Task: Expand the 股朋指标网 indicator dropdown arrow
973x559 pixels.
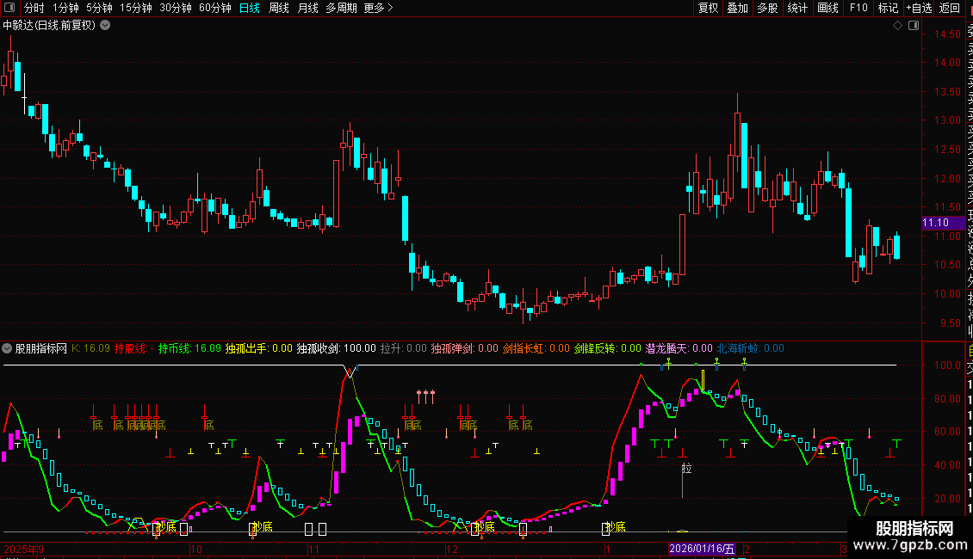Action: (x=8, y=348)
